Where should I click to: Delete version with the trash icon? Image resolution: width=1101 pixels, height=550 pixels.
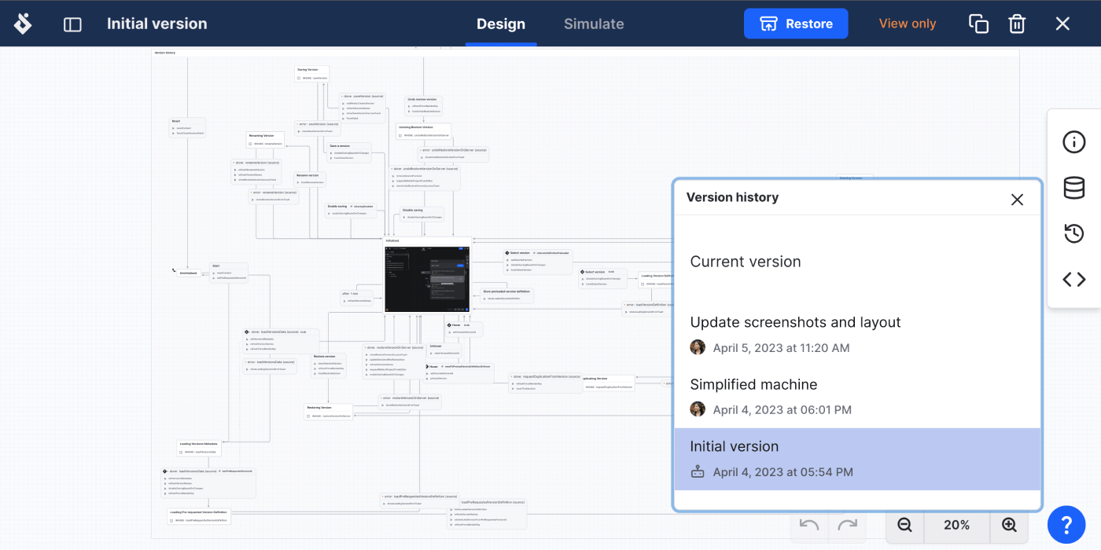tap(1017, 24)
